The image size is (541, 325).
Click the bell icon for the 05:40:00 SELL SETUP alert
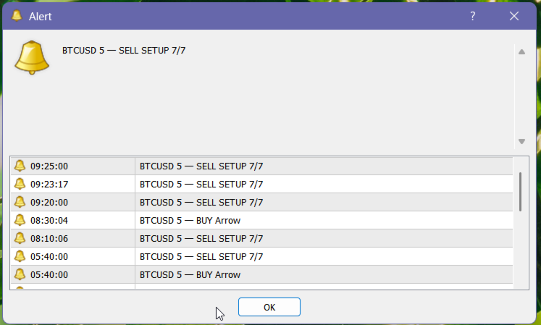coord(20,256)
